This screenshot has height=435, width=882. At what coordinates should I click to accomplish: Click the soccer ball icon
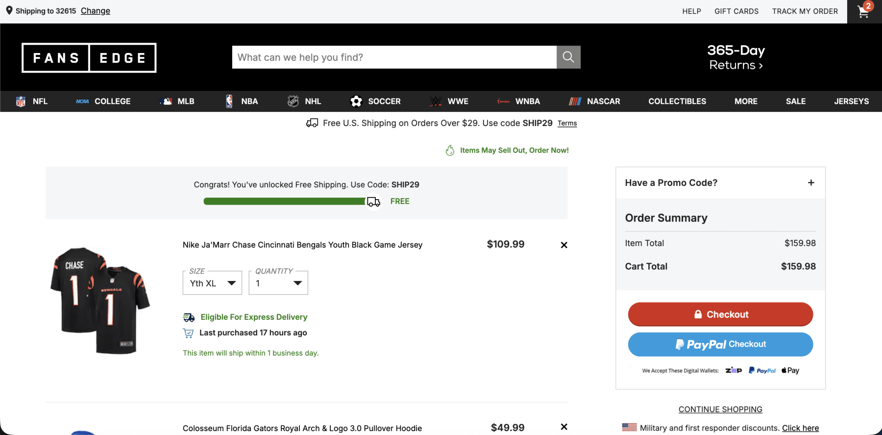[356, 102]
